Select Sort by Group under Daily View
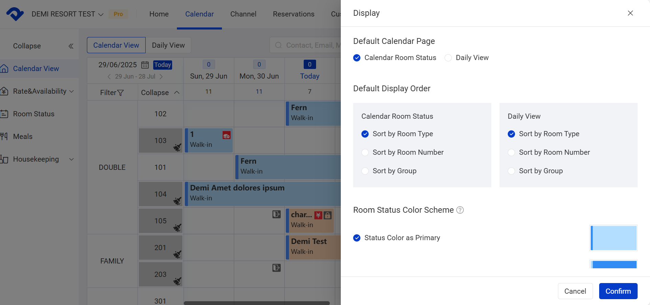The width and height of the screenshot is (650, 305). click(x=512, y=171)
